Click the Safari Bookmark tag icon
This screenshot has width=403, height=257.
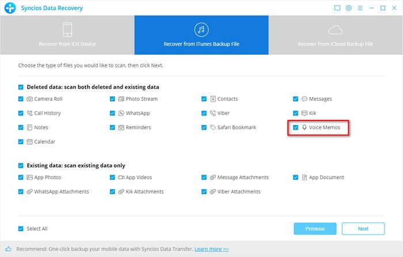(213, 127)
